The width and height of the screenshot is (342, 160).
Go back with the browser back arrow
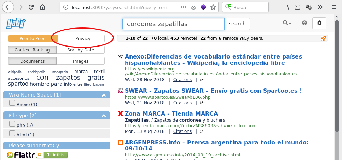[8, 7]
